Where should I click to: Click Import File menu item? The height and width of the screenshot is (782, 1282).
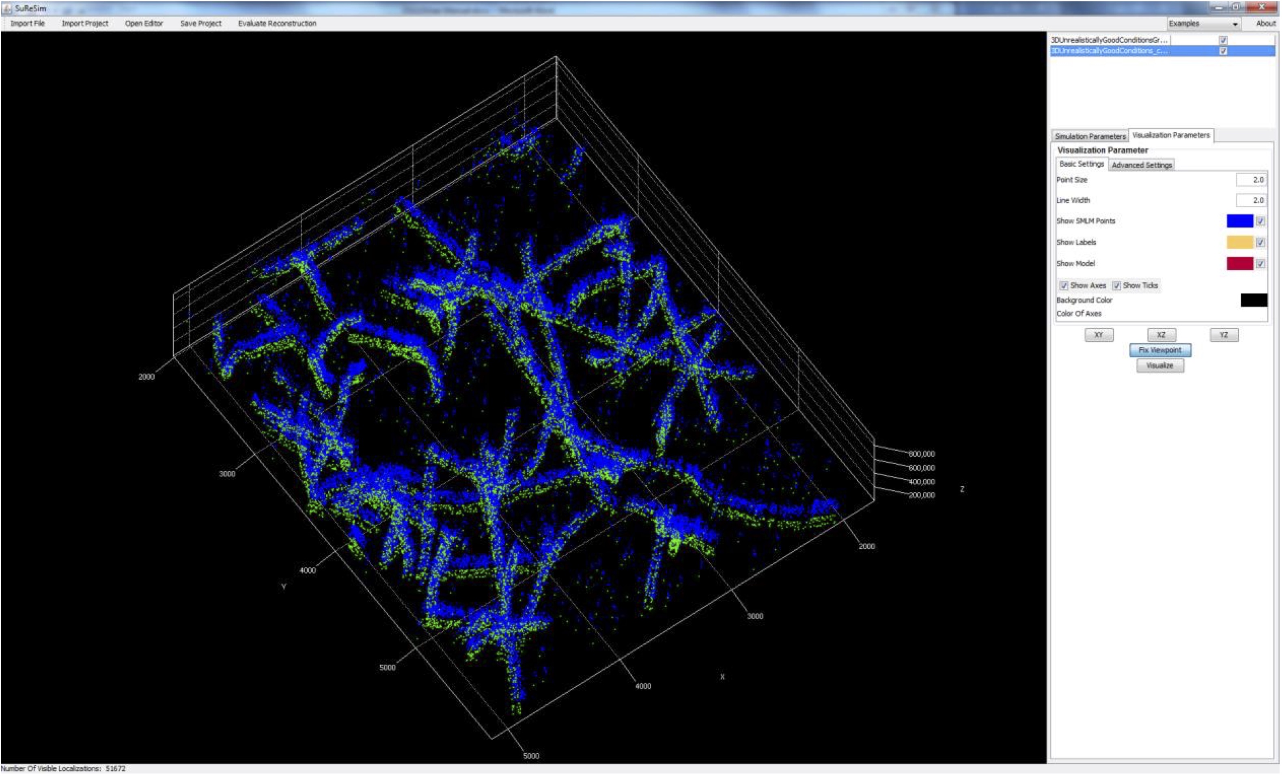coord(28,24)
